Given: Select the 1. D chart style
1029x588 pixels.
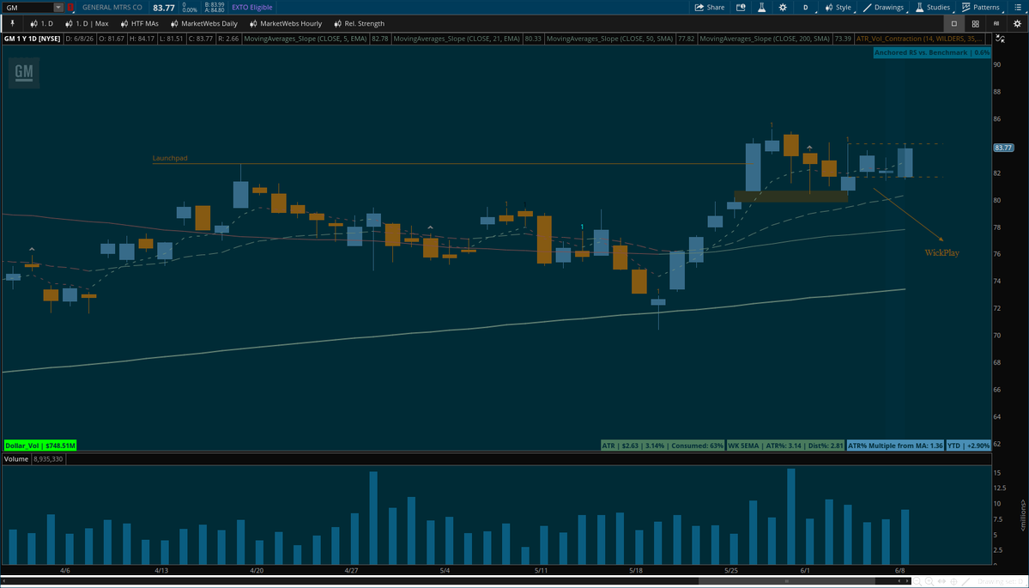Looking at the screenshot, I should point(42,24).
